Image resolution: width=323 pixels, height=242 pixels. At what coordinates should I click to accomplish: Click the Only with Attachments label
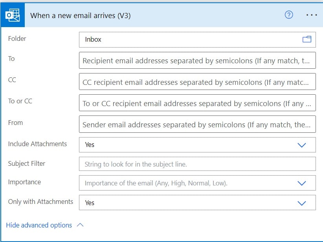coord(40,202)
